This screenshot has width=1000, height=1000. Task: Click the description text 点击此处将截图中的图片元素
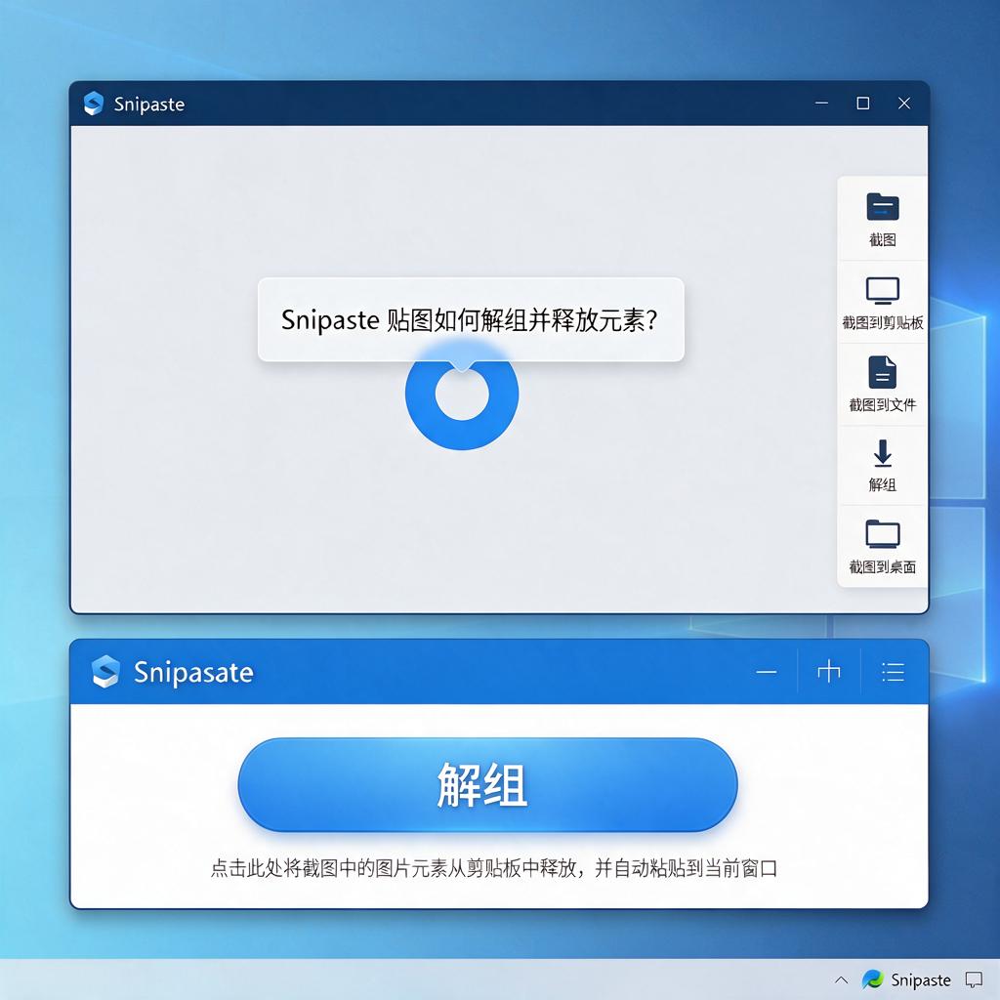[x=494, y=868]
